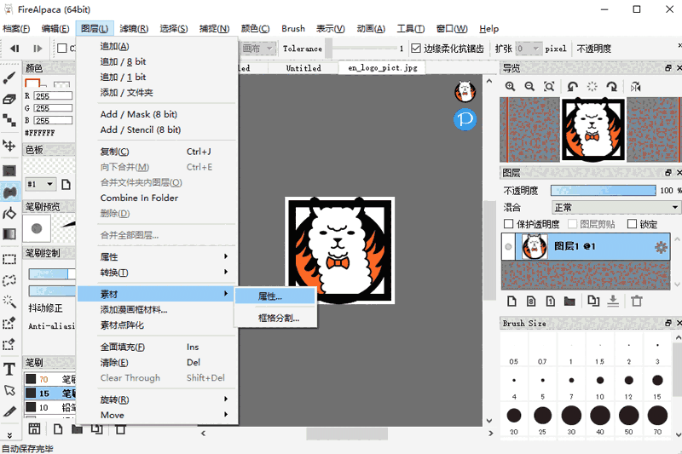
Task: Toggle 边缘柔化抗锯齿 anti-aliasing checkbox
Action: [416, 49]
